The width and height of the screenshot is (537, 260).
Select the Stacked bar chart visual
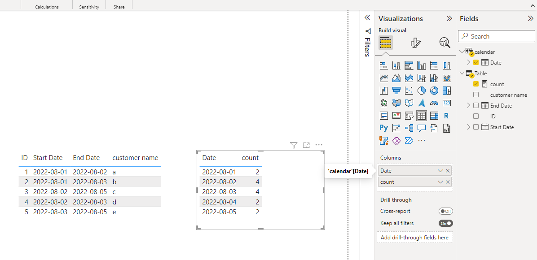tap(383, 65)
